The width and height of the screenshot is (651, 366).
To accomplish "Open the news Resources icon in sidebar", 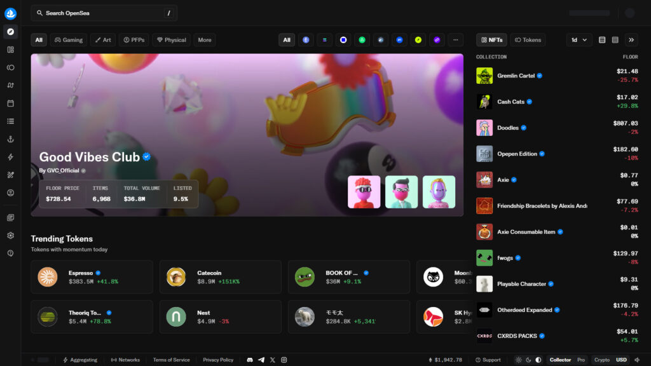I will coord(10,217).
